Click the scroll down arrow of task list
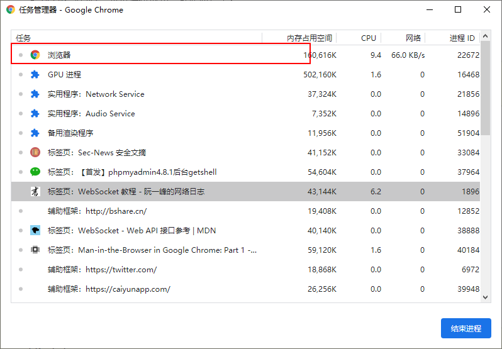The height and width of the screenshot is (349, 502). [486, 297]
